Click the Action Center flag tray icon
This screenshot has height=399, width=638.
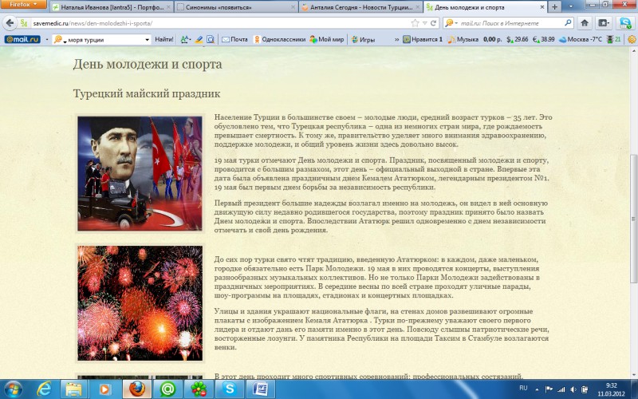pos(549,389)
